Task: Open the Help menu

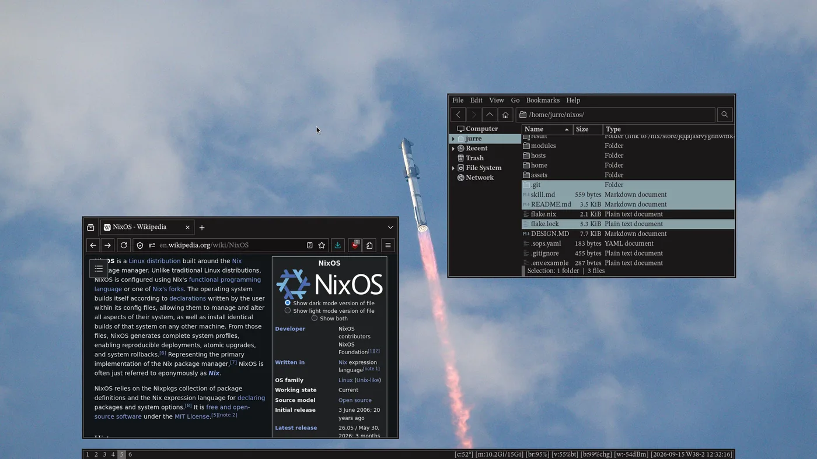Action: coord(573,100)
